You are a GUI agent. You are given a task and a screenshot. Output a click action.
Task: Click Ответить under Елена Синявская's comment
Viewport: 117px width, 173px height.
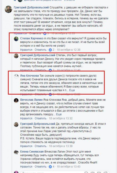coord(41,167)
